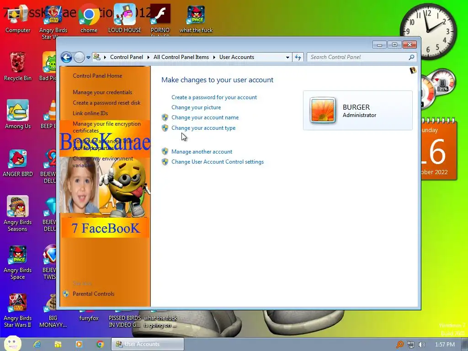468x351 pixels.
Task: Click Create a password for your account
Action: pyautogui.click(x=214, y=97)
